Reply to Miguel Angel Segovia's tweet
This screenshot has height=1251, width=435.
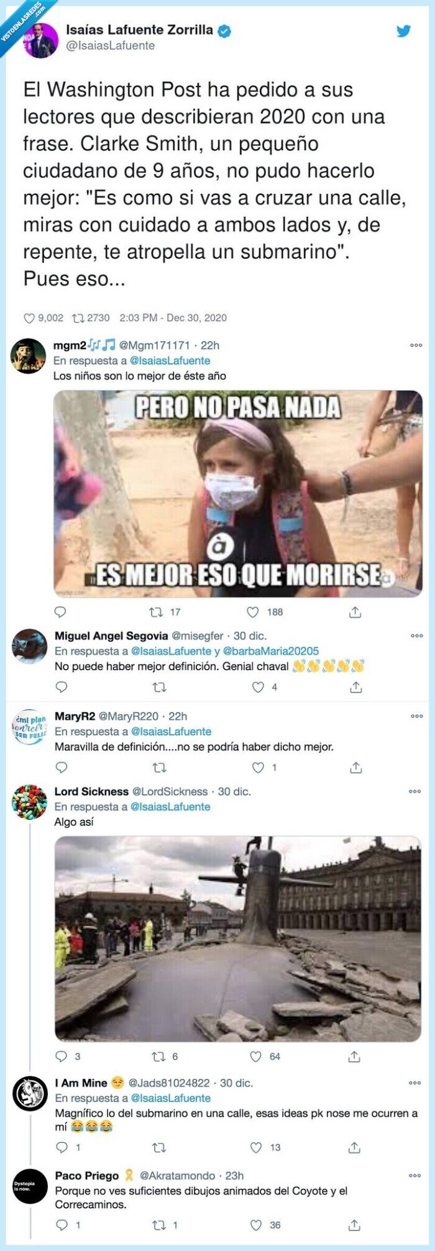[x=62, y=687]
